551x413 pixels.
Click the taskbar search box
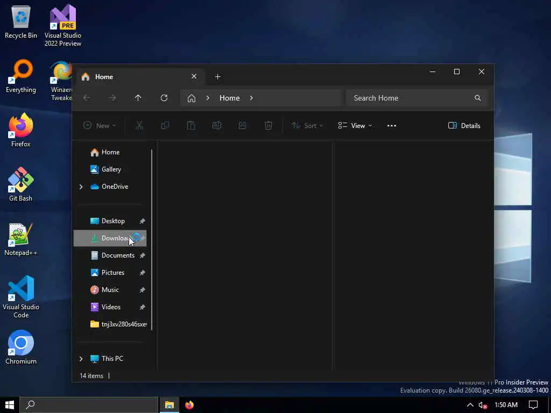coord(89,405)
